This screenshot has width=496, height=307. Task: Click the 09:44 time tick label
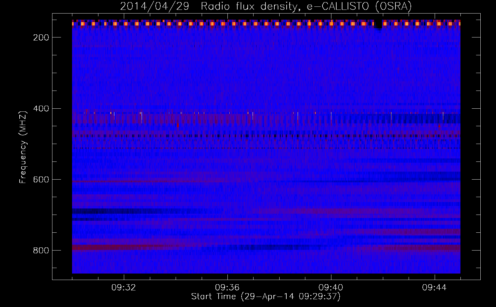click(x=434, y=288)
